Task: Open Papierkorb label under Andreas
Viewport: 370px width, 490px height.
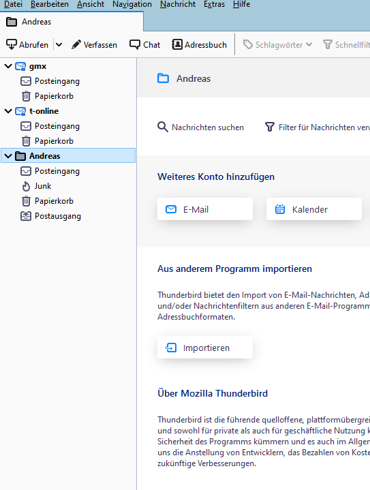Action: [x=54, y=201]
